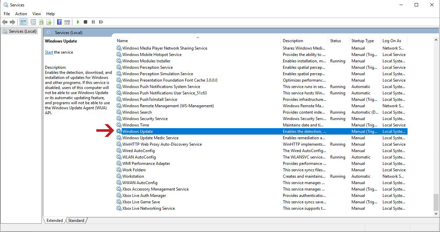
Task: Click the down arrow on vertical scrollbar
Action: click(x=436, y=213)
